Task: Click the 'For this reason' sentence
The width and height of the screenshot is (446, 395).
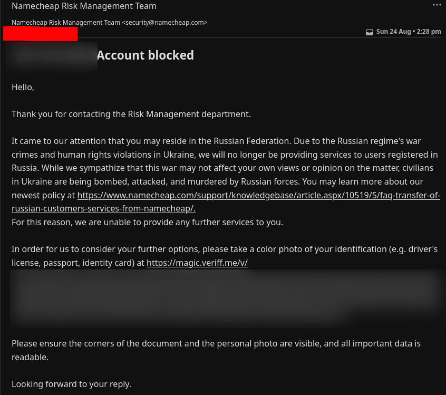Action: click(x=147, y=222)
